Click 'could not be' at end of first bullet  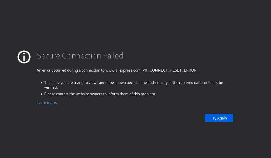(212, 83)
